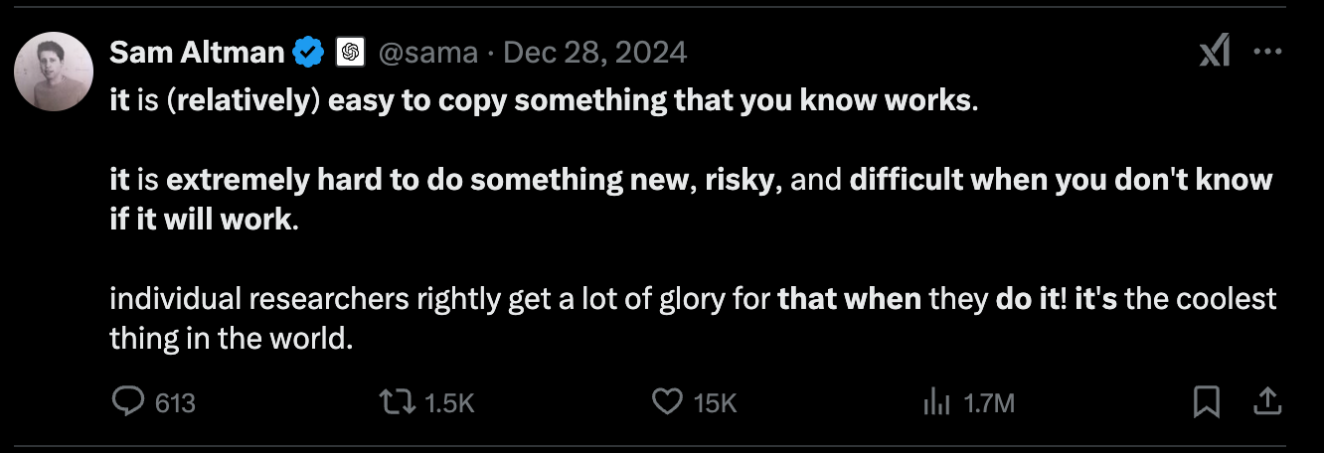Like the post with the heart icon

tap(666, 401)
